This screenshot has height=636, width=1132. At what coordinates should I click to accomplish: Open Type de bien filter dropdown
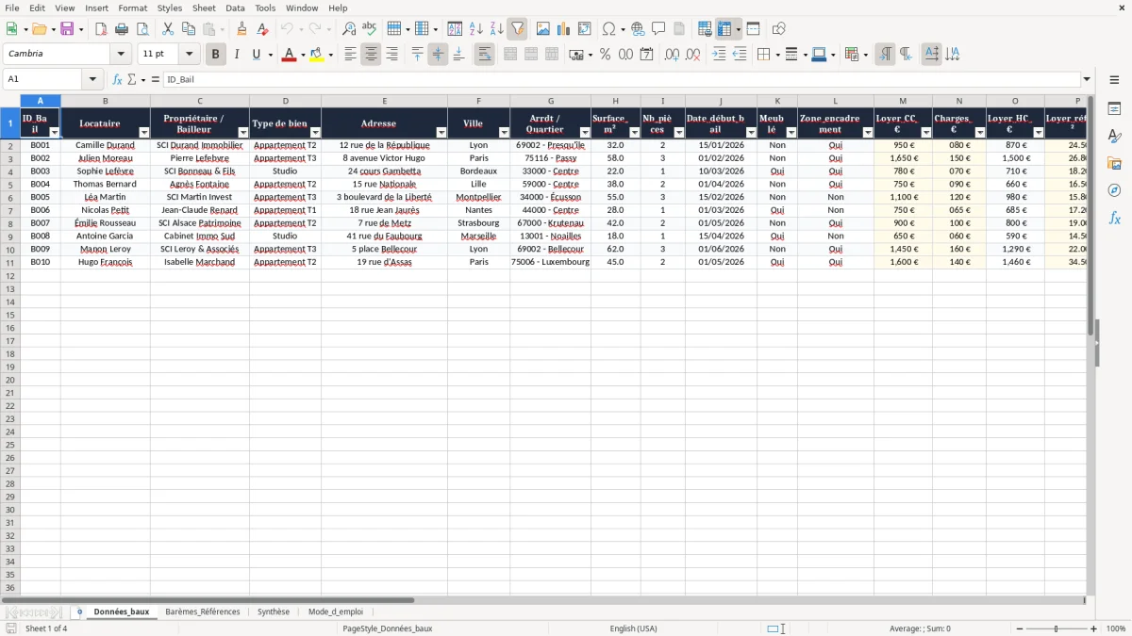315,133
